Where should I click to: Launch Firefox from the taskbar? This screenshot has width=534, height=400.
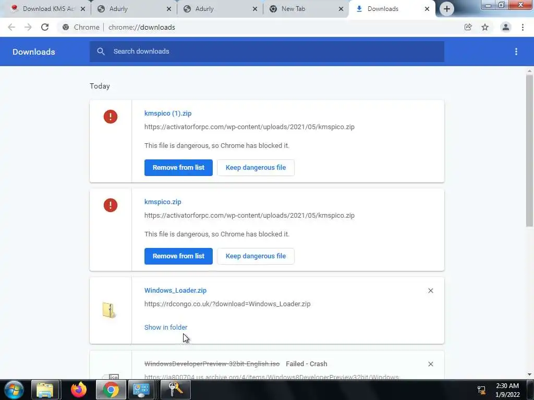coord(79,390)
